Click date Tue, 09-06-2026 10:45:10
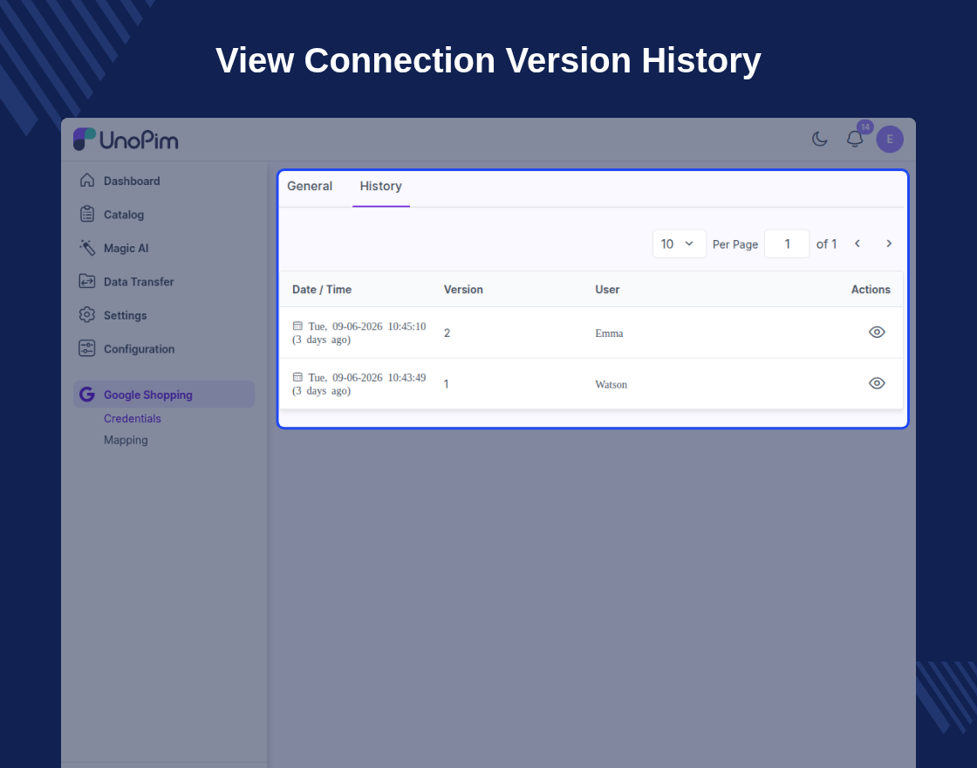The height and width of the screenshot is (768, 977). (x=367, y=326)
